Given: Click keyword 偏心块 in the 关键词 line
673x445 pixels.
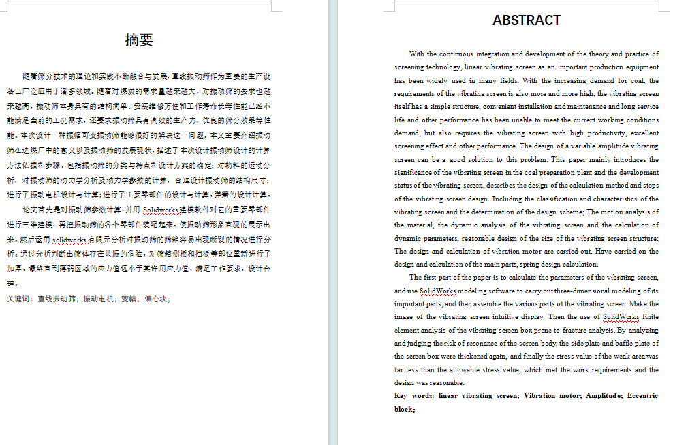Looking at the screenshot, I should (155, 299).
